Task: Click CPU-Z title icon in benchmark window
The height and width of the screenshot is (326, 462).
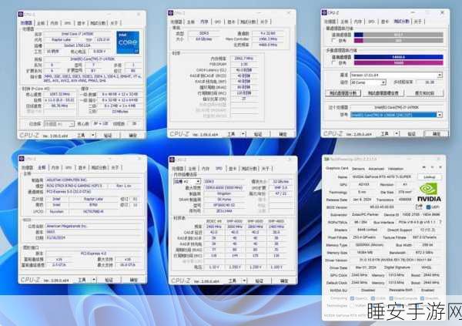Action: click(324, 12)
